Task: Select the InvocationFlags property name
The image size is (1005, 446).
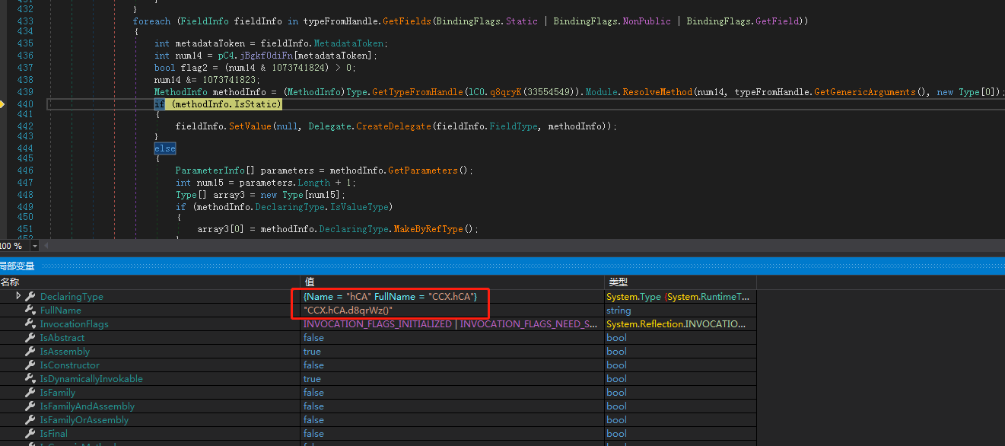Action: [x=74, y=323]
